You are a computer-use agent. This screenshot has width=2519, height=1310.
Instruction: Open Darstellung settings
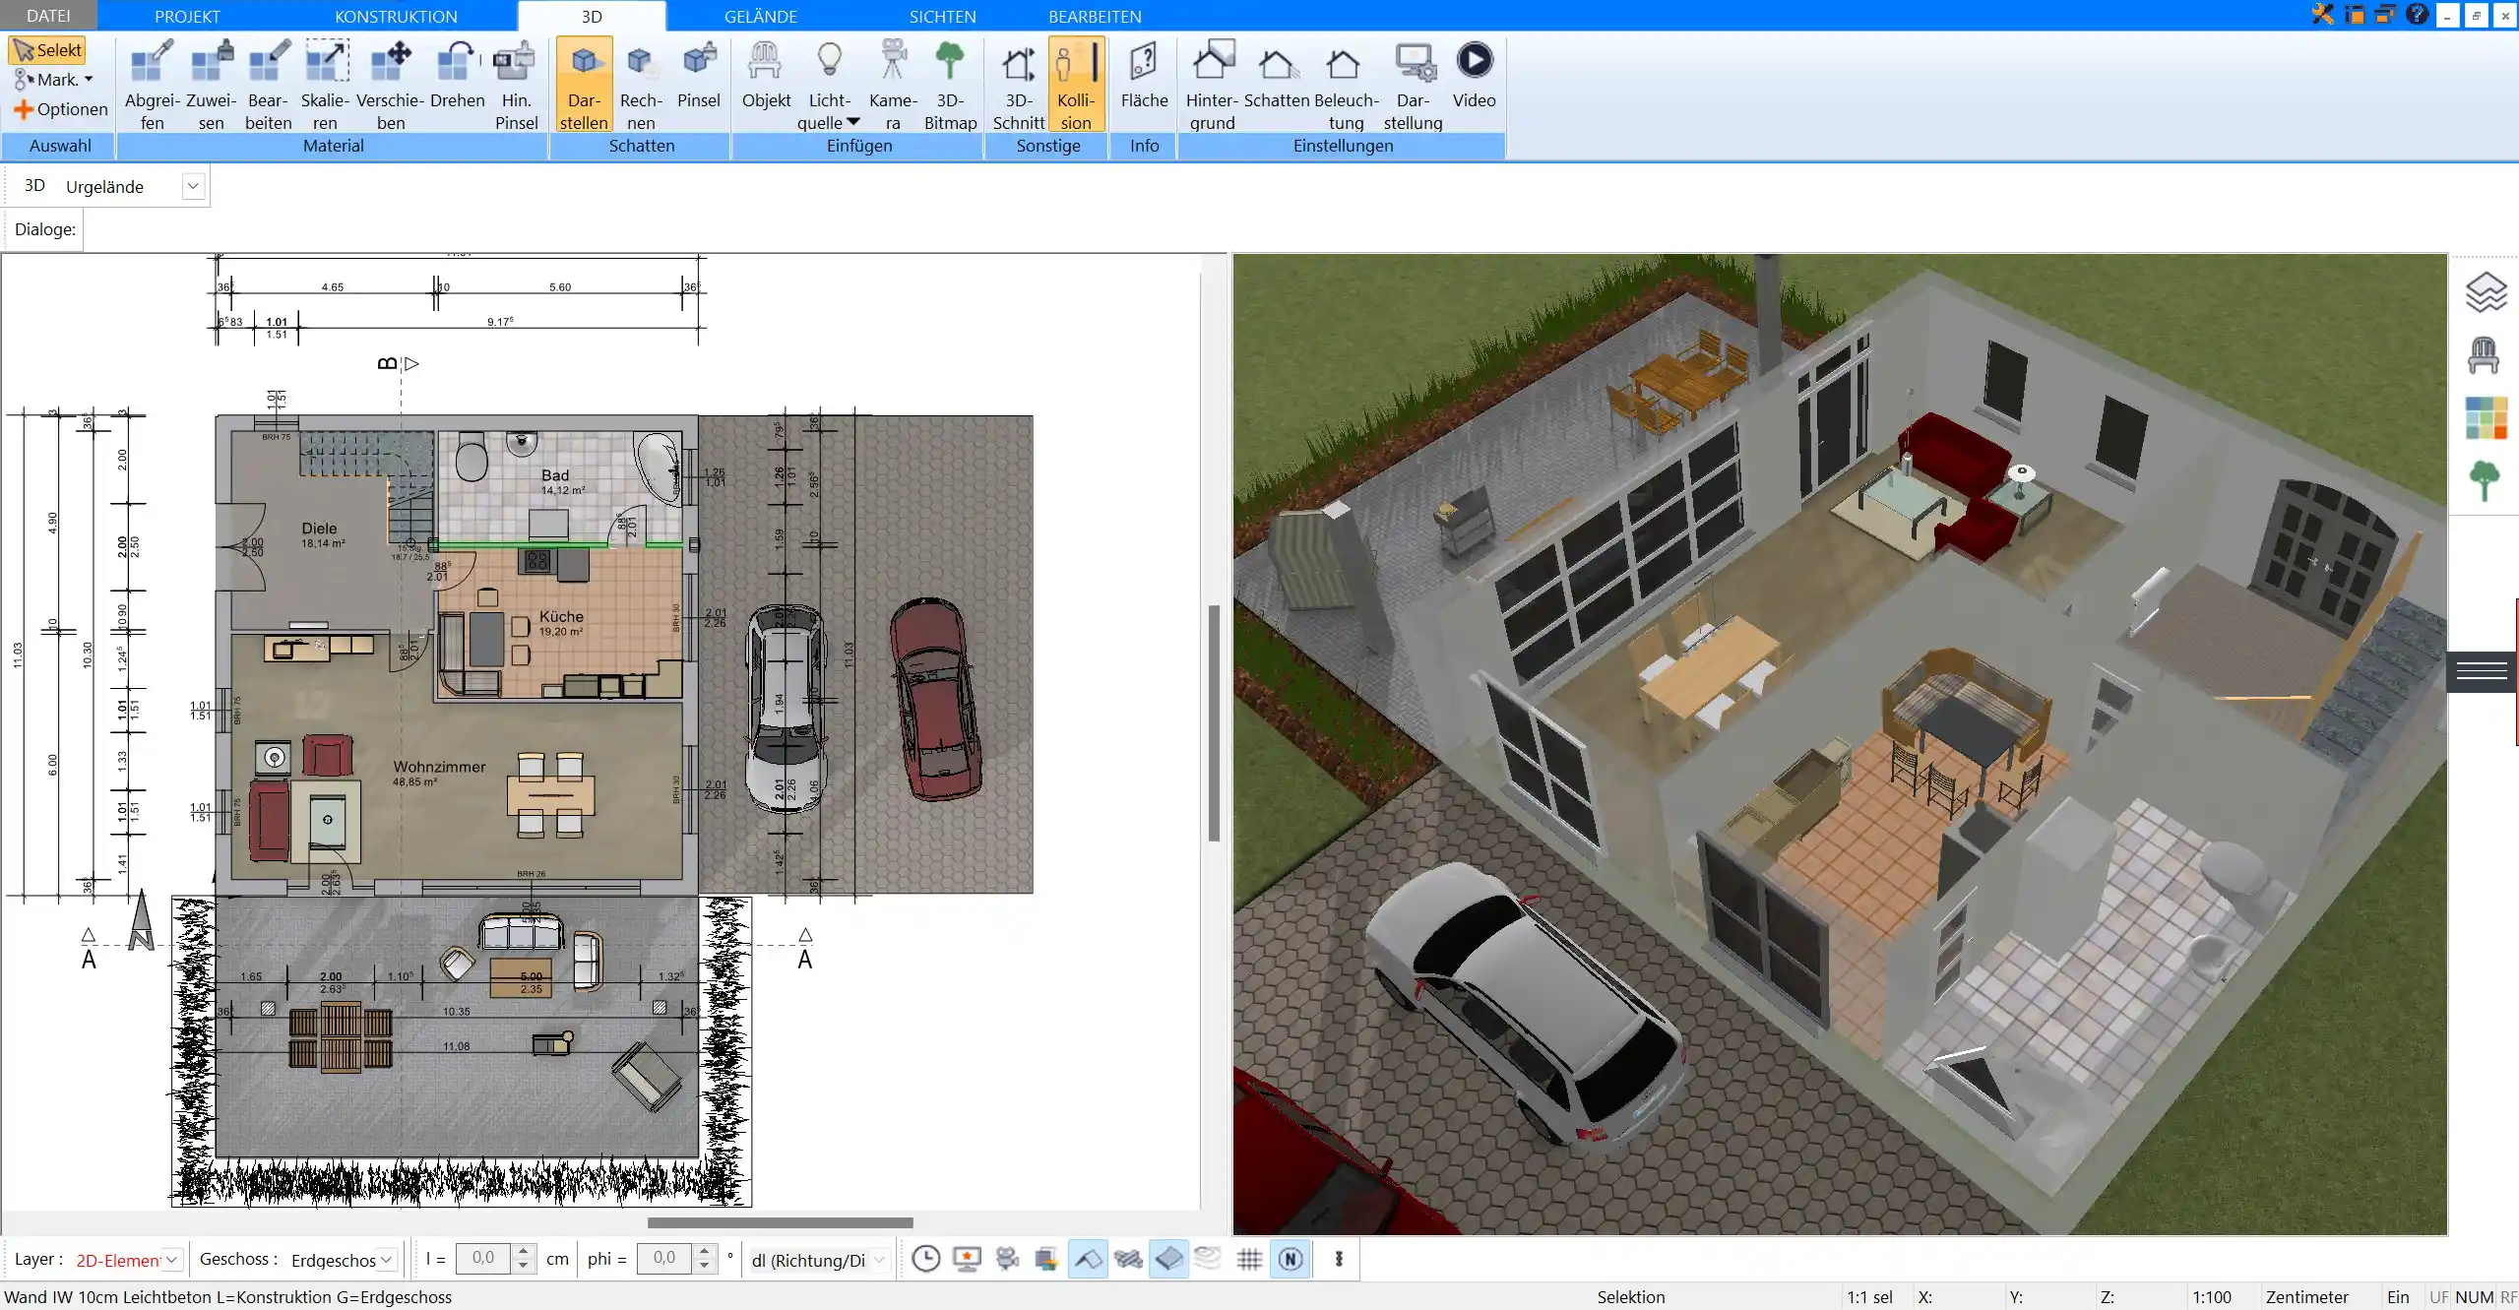click(x=1413, y=86)
